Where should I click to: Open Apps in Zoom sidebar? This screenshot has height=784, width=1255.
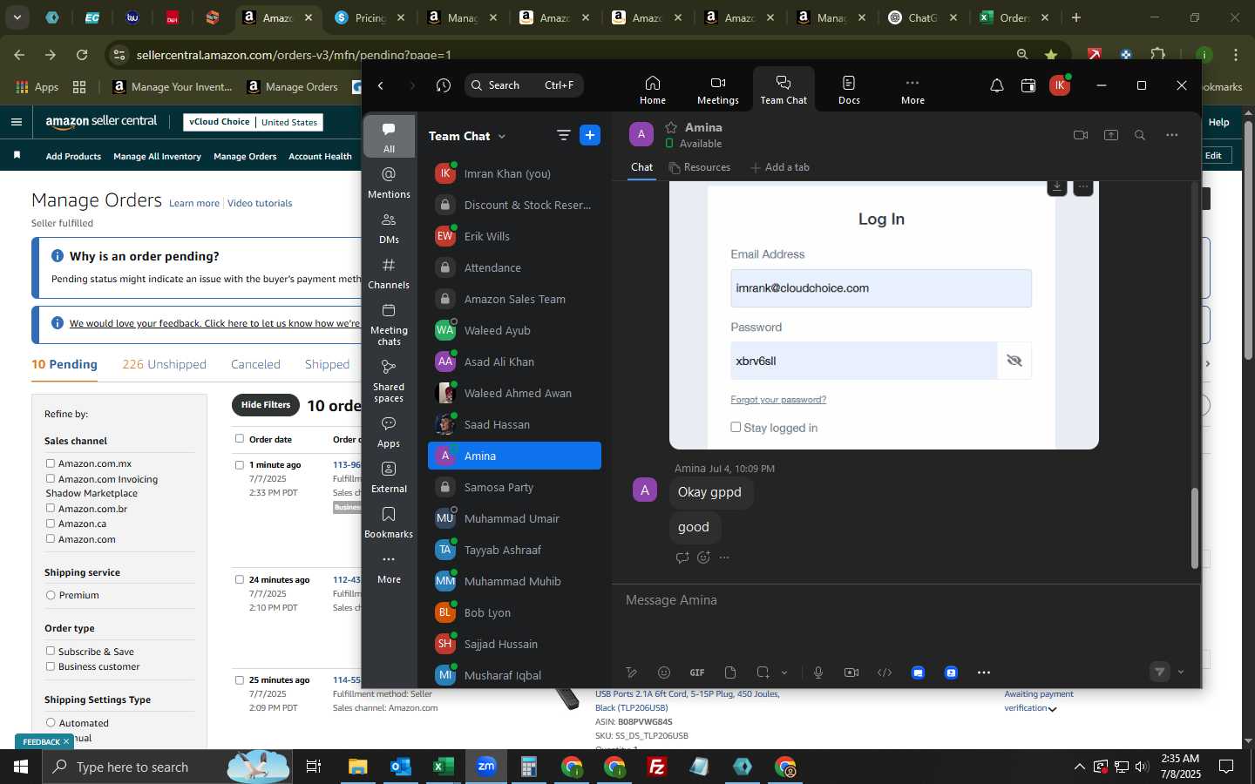(x=389, y=431)
